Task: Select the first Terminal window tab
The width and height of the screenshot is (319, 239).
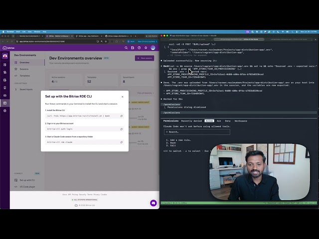Action: click(187, 39)
